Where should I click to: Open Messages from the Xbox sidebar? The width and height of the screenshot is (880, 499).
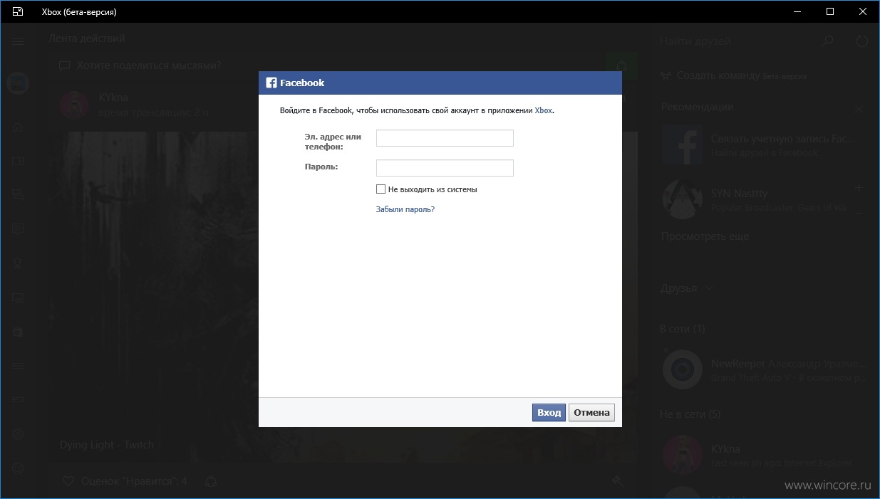tap(18, 195)
